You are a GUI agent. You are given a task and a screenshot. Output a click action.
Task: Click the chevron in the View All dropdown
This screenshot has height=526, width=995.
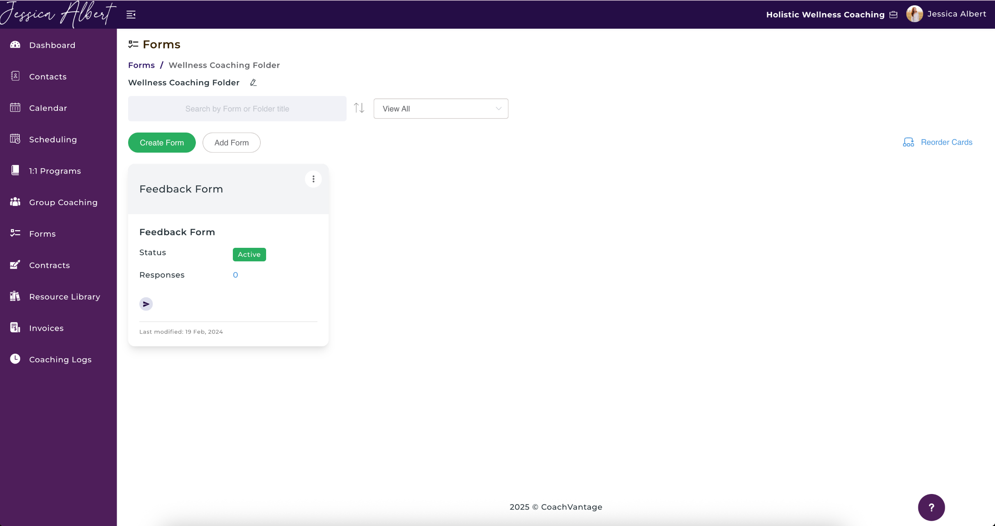click(x=499, y=109)
